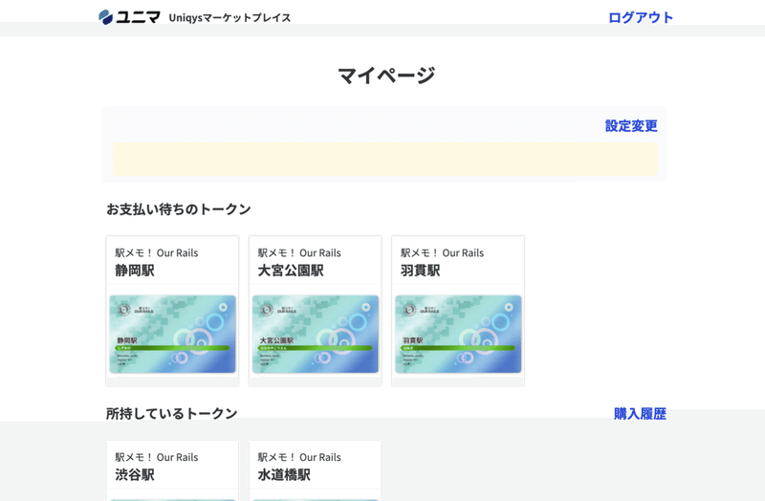Open 購入履歴 purchase history link
This screenshot has height=501, width=765.
[x=640, y=414]
